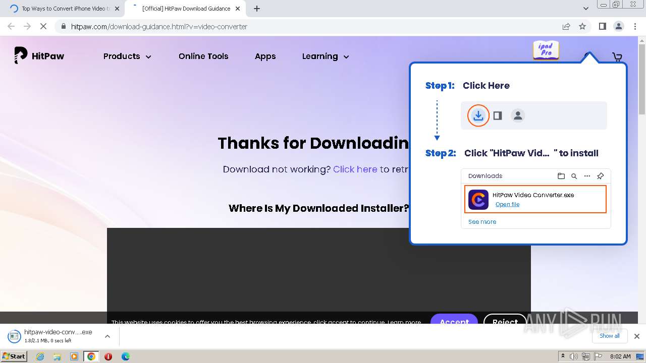The width and height of the screenshot is (646, 363).
Task: Expand the Learning menu
Action: (x=326, y=56)
